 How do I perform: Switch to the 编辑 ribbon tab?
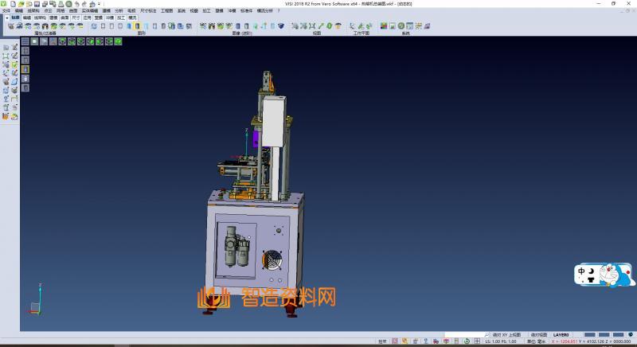tap(27, 17)
